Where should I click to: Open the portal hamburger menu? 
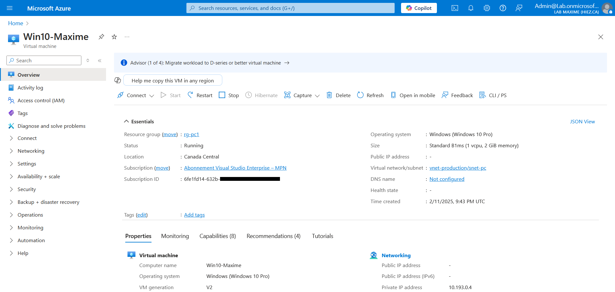click(x=10, y=8)
